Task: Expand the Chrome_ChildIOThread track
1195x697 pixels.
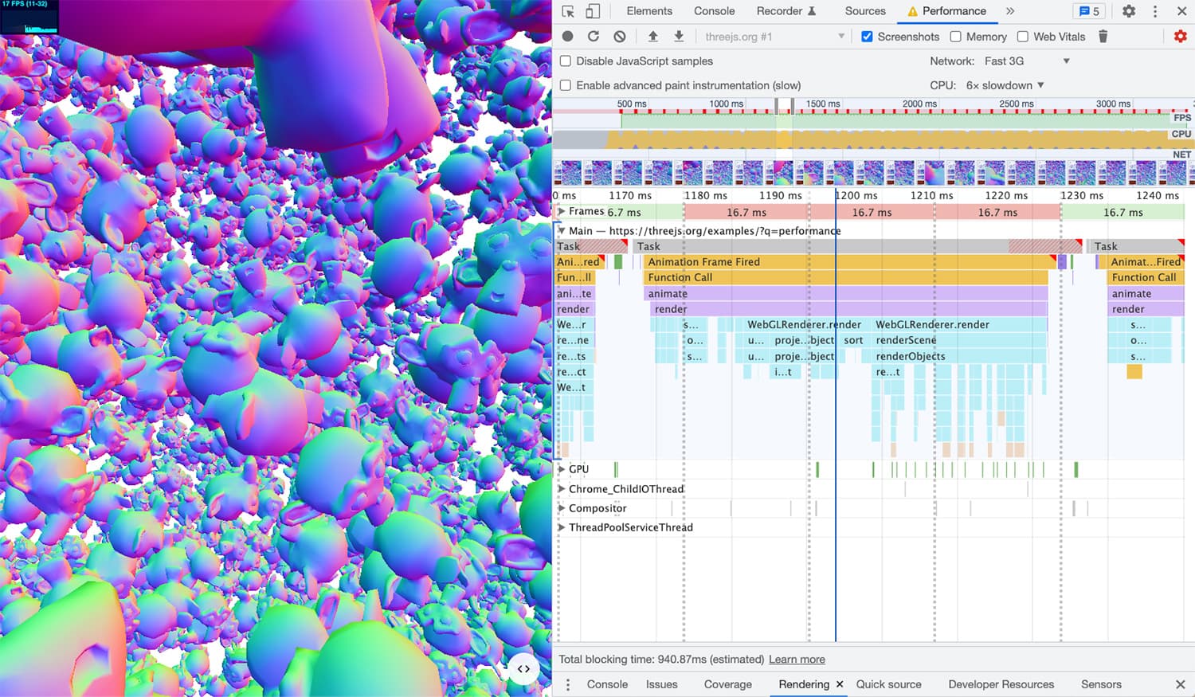Action: (562, 489)
